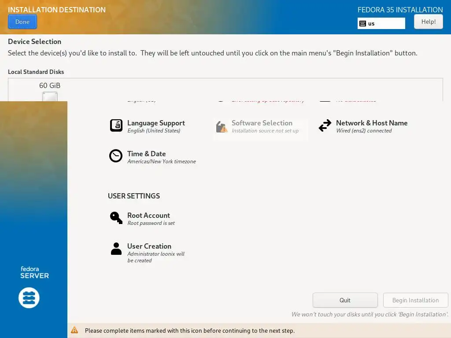Open Network & Host Name settings
Image resolution: width=451 pixels, height=338 pixels.
[x=372, y=123]
